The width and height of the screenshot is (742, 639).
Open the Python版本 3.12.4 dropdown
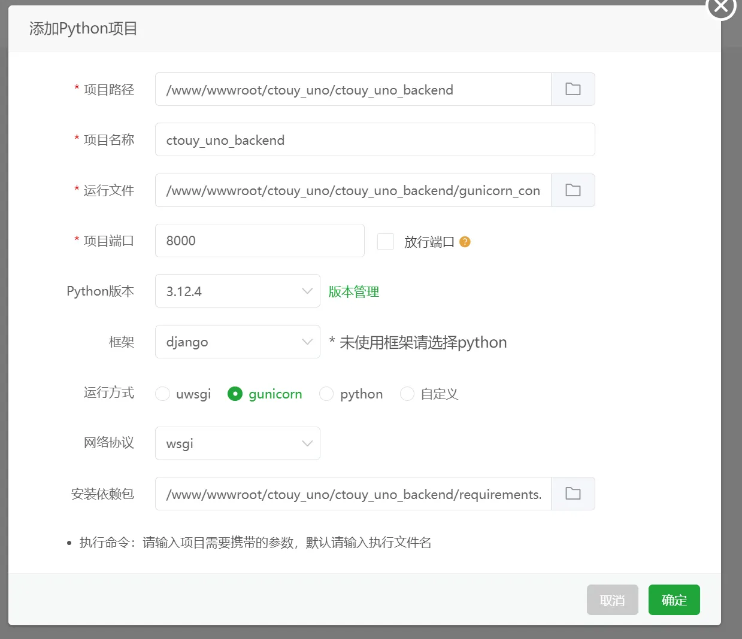(238, 291)
